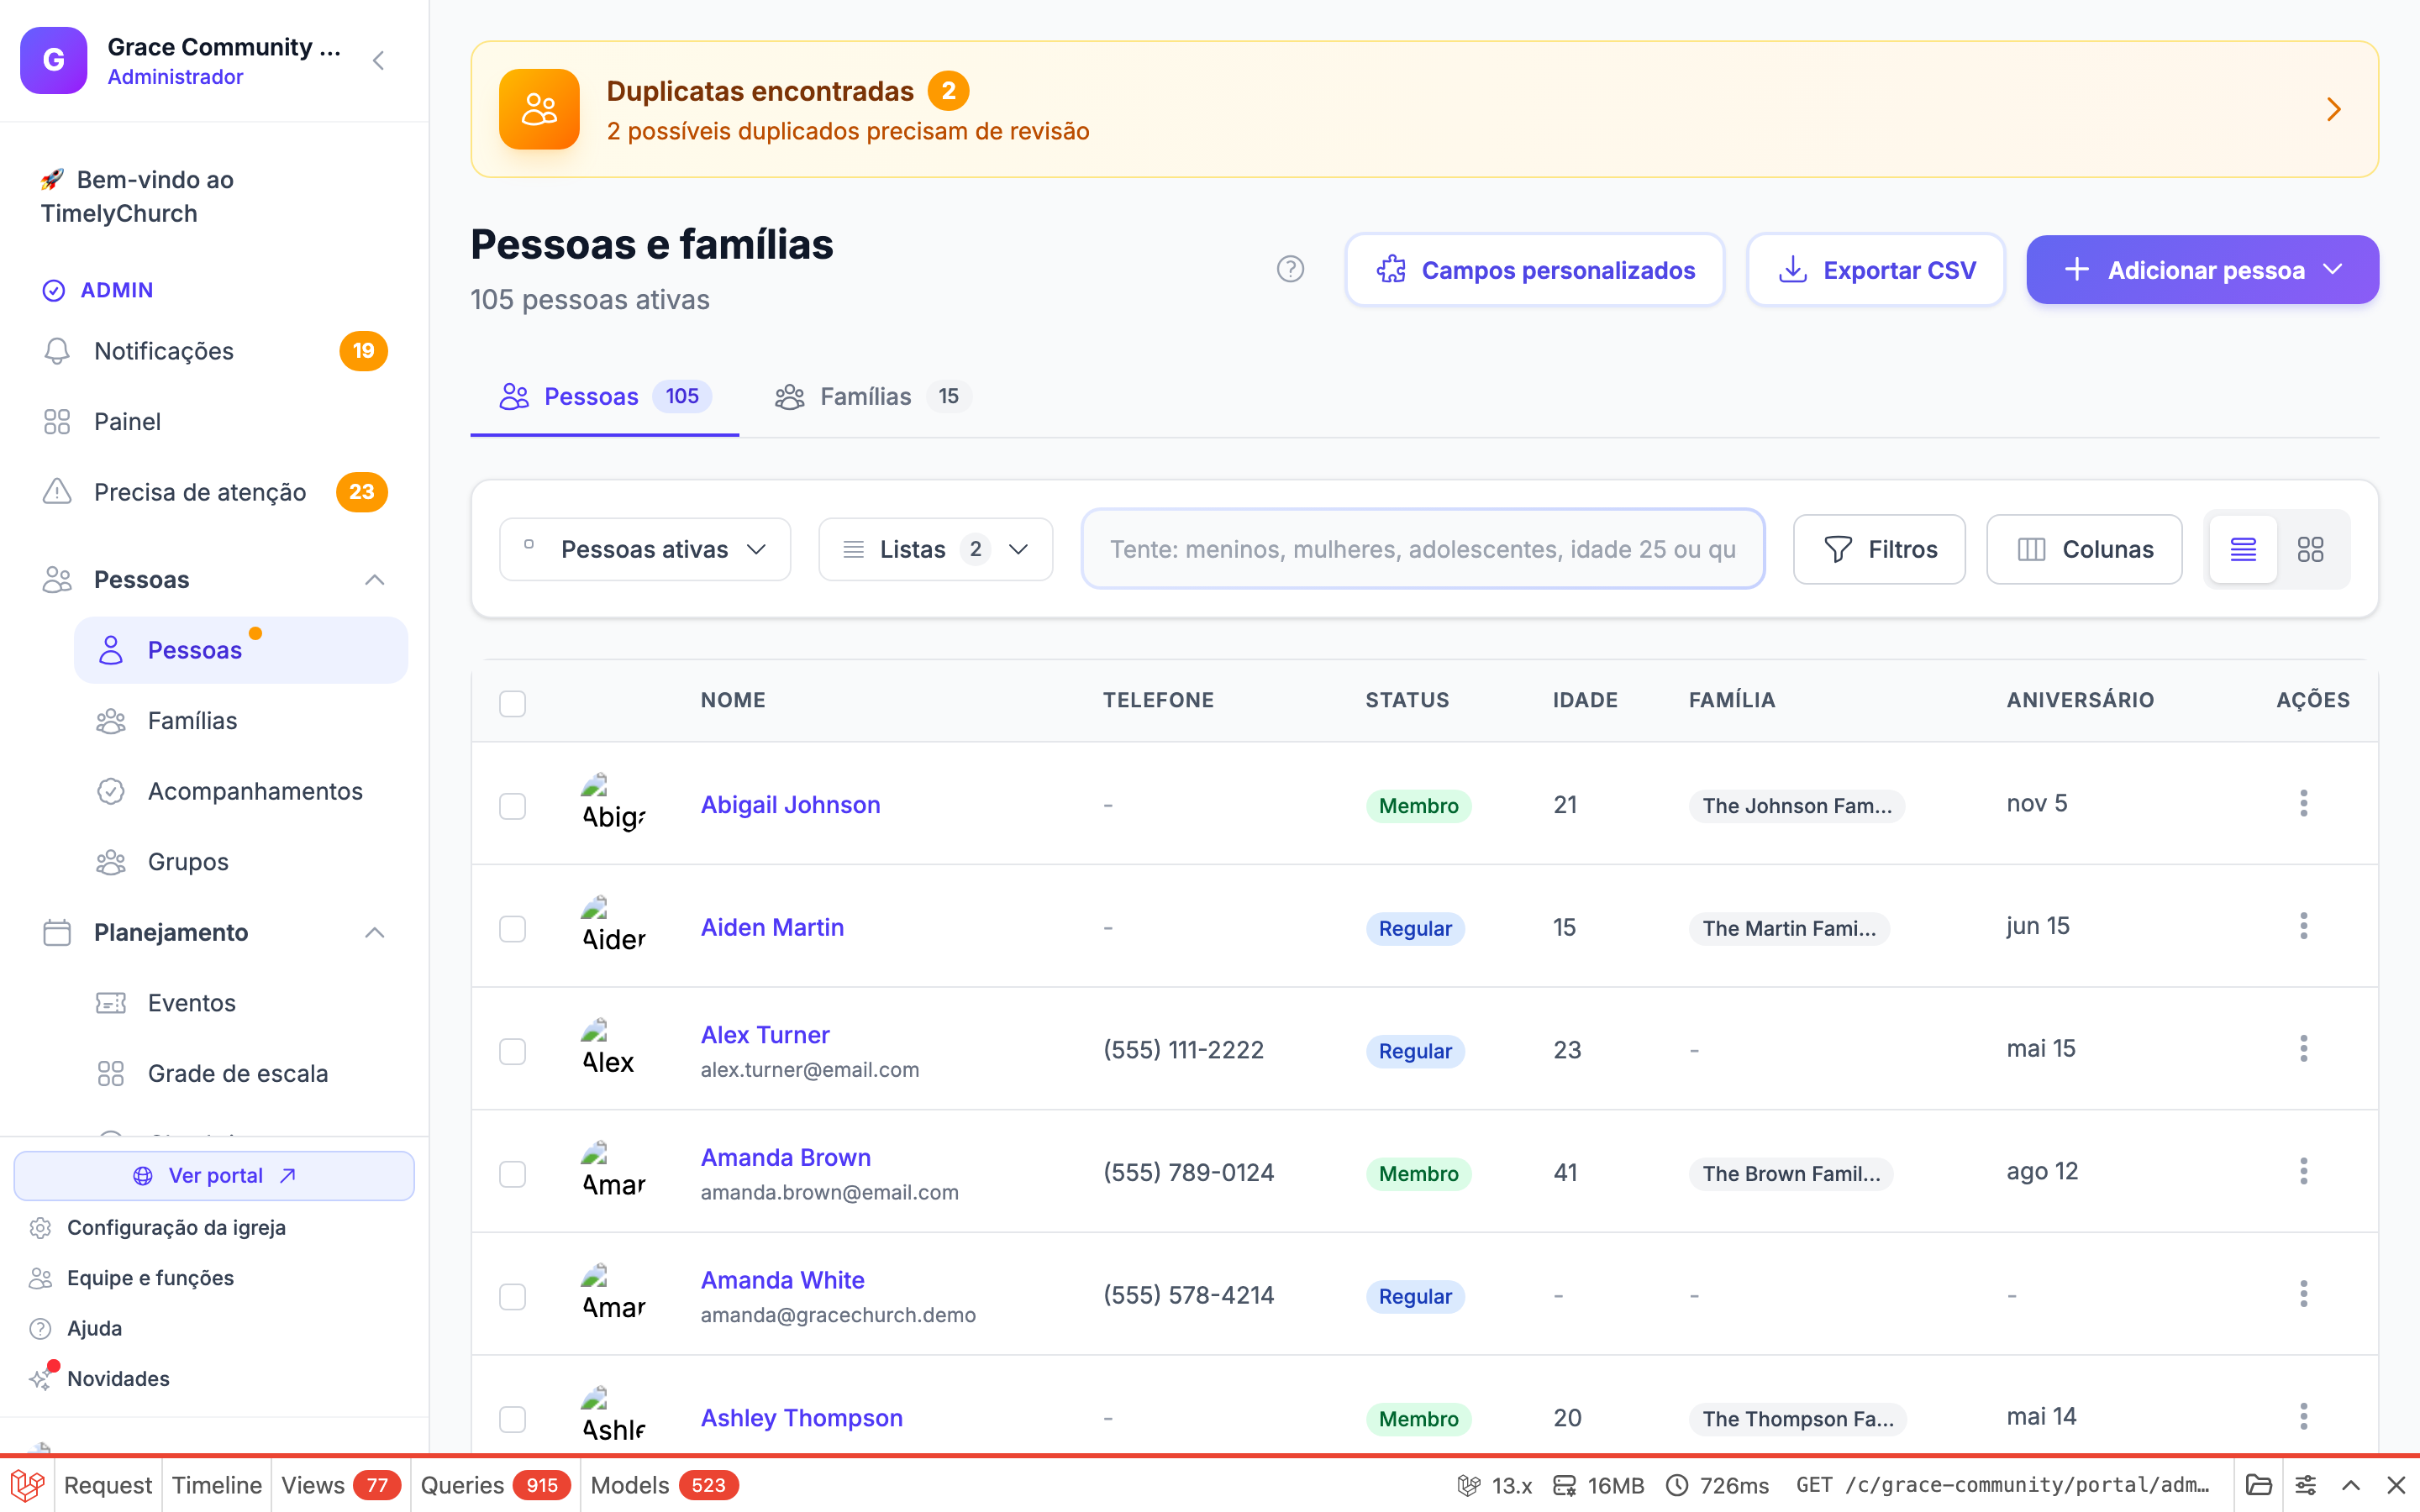Switch to list view layout icon
Image resolution: width=2420 pixels, height=1512 pixels.
pyautogui.click(x=2243, y=549)
